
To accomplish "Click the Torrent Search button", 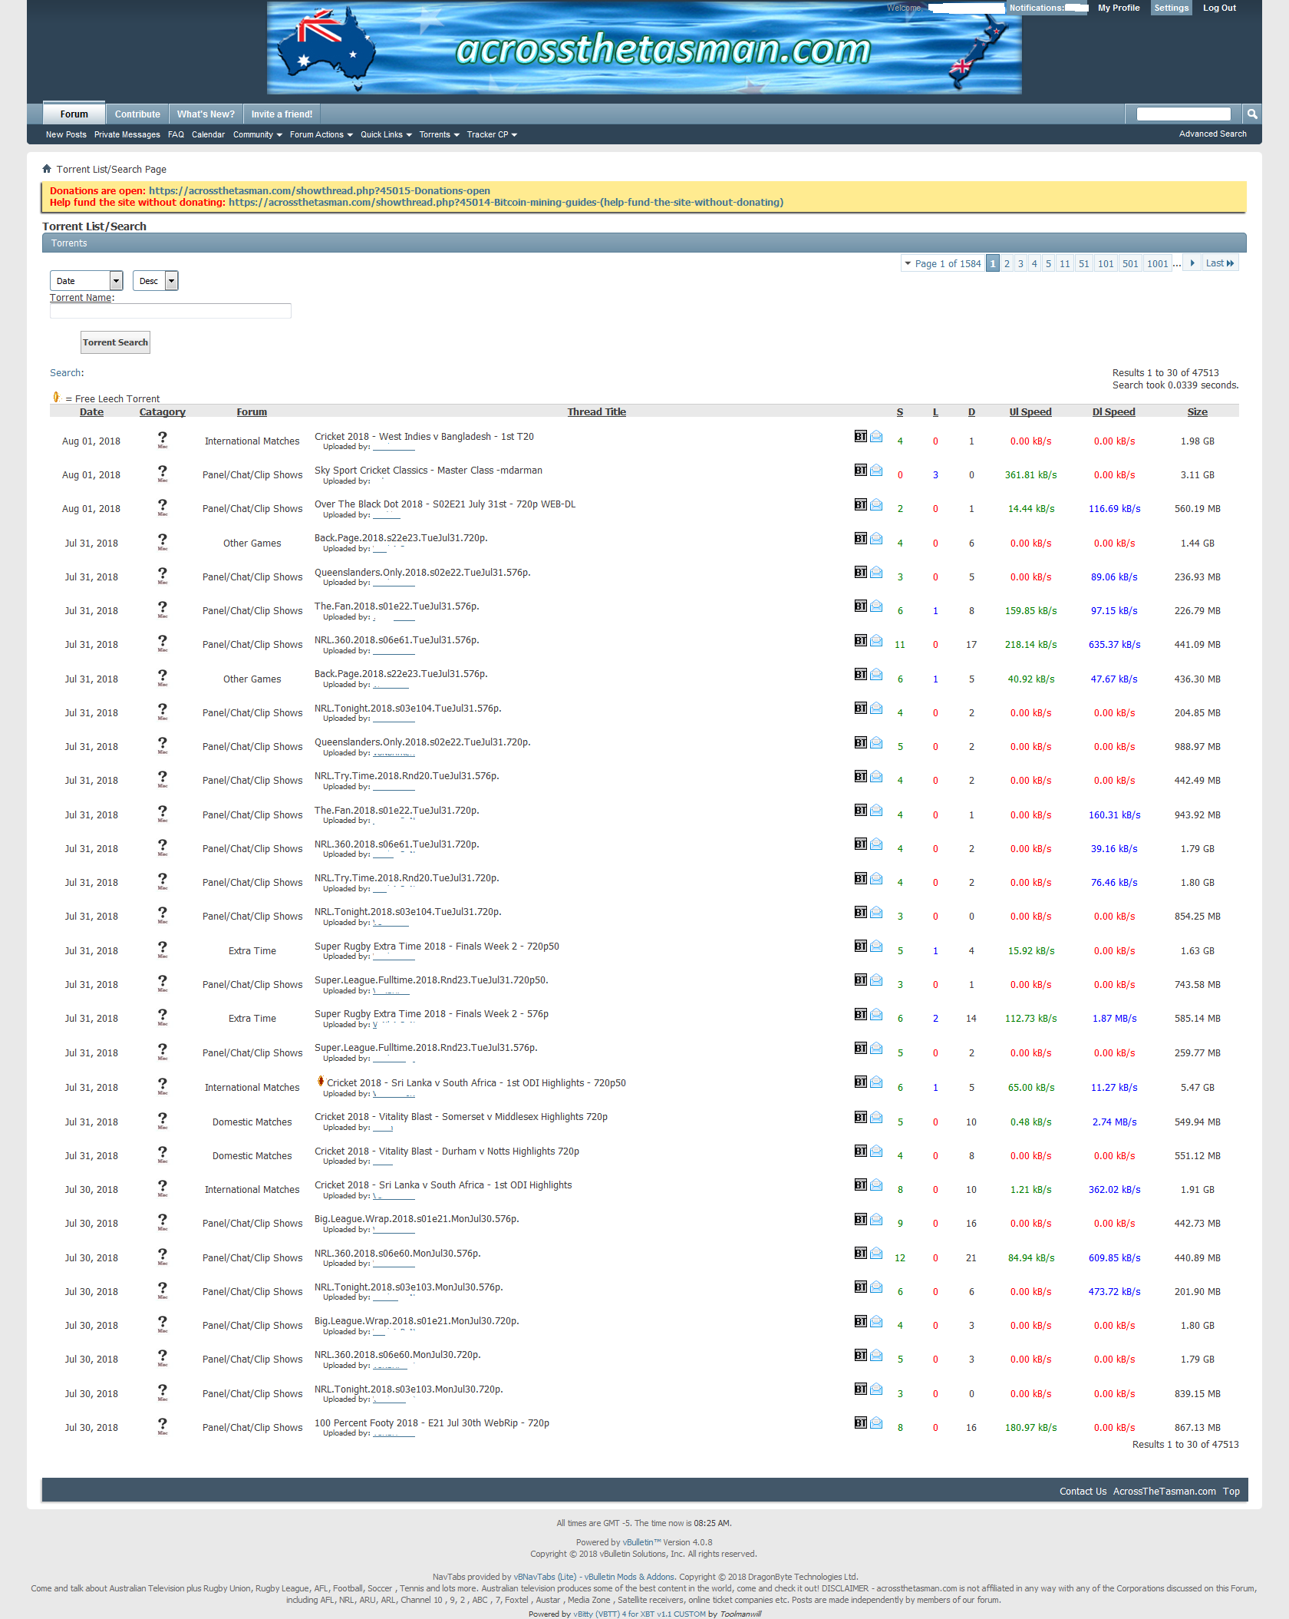I will point(115,342).
